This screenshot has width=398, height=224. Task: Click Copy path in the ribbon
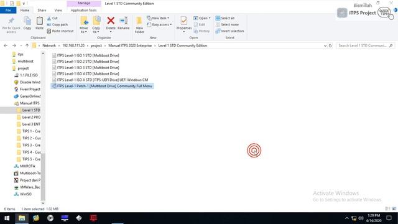click(57, 25)
